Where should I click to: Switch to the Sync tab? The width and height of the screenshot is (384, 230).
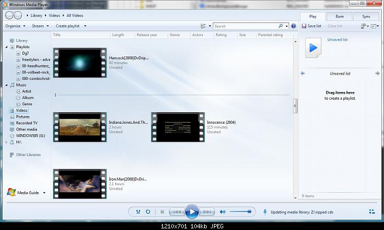366,16
